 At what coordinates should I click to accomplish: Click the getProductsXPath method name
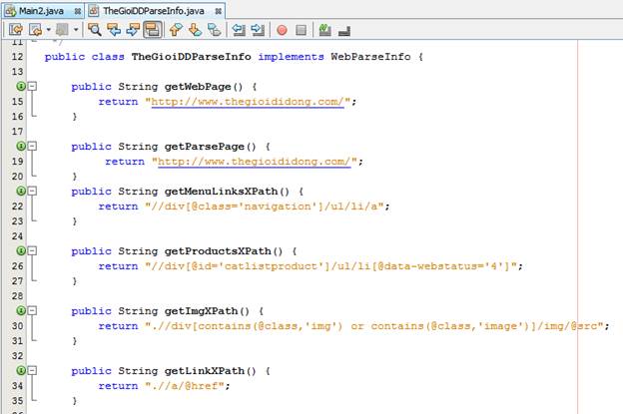(x=218, y=251)
